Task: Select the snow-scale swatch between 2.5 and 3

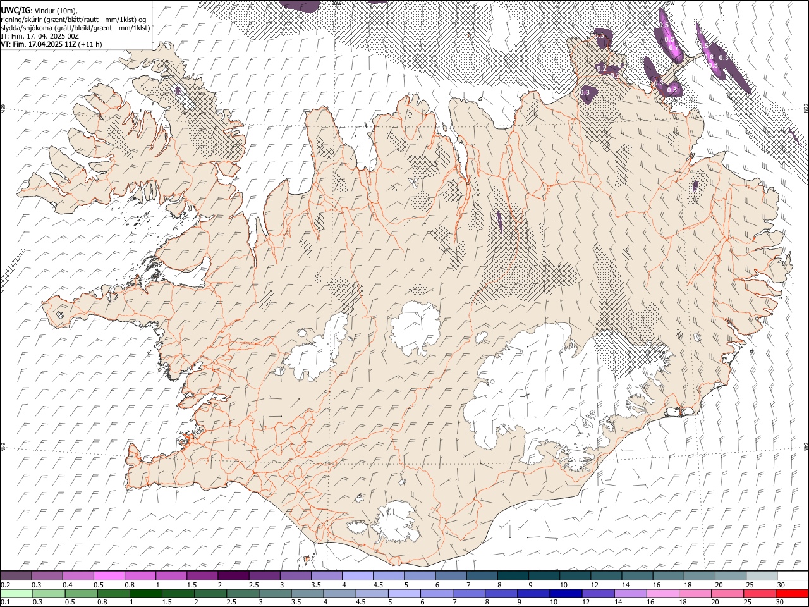Action: point(264,575)
